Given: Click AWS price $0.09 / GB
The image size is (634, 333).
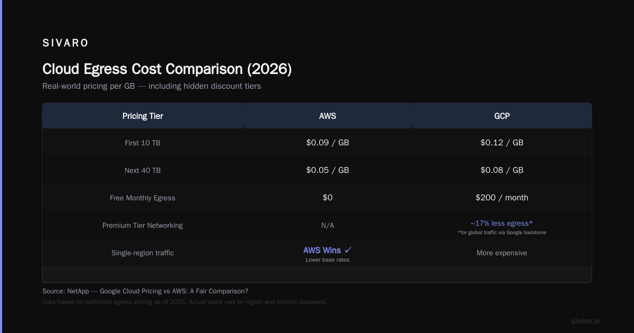Looking at the screenshot, I should click(328, 143).
